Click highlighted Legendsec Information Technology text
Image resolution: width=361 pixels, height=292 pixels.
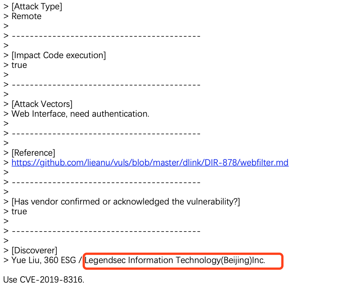[x=175, y=260]
